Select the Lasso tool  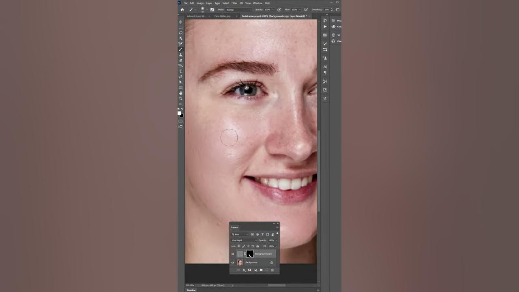click(180, 33)
